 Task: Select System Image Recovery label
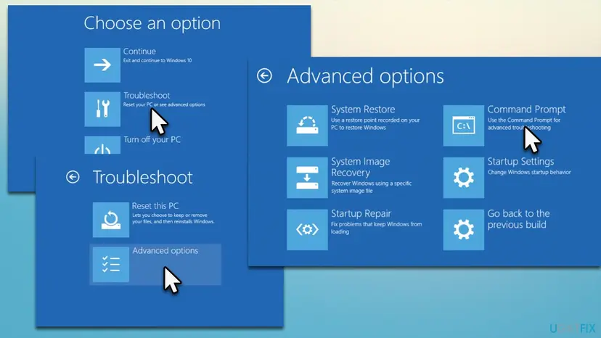pyautogui.click(x=360, y=167)
